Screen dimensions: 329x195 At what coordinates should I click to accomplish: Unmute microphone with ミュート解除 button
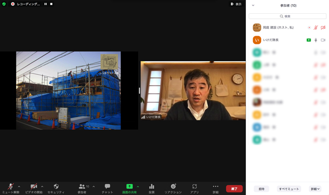11,188
